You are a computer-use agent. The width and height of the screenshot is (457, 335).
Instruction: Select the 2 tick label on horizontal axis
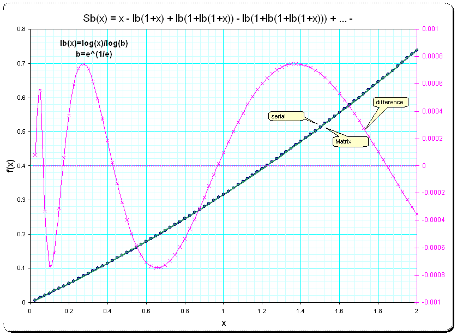tap(417, 310)
